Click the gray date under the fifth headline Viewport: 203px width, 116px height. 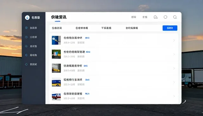[x=69, y=98]
